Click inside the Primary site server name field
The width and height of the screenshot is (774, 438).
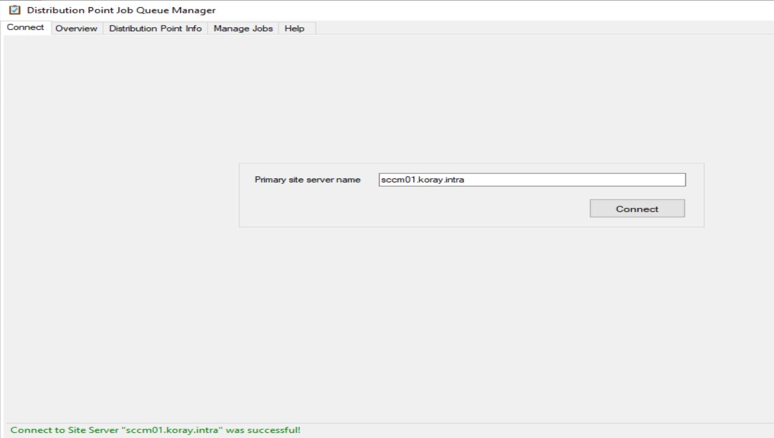[x=532, y=179]
